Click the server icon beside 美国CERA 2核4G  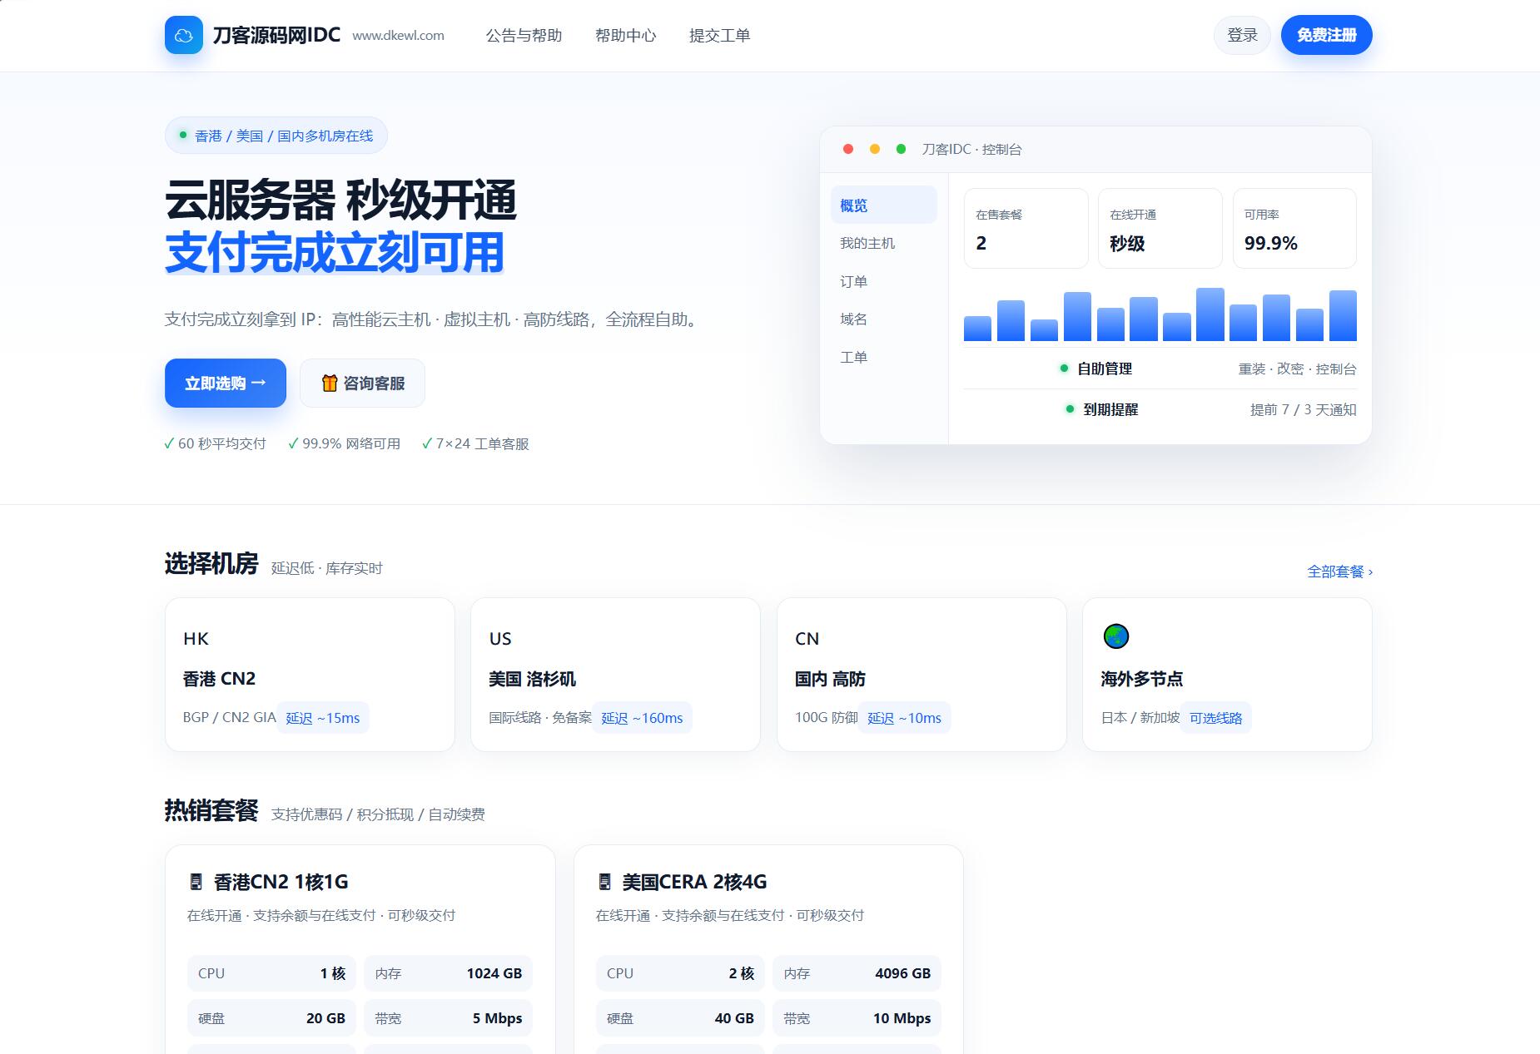tap(605, 882)
